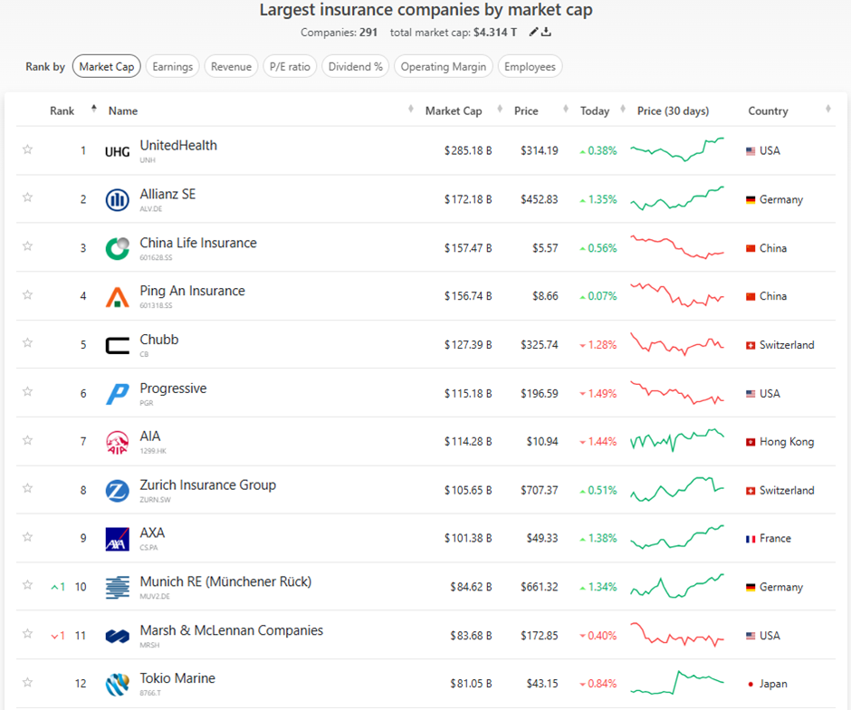Click the AXA logo icon

(118, 539)
